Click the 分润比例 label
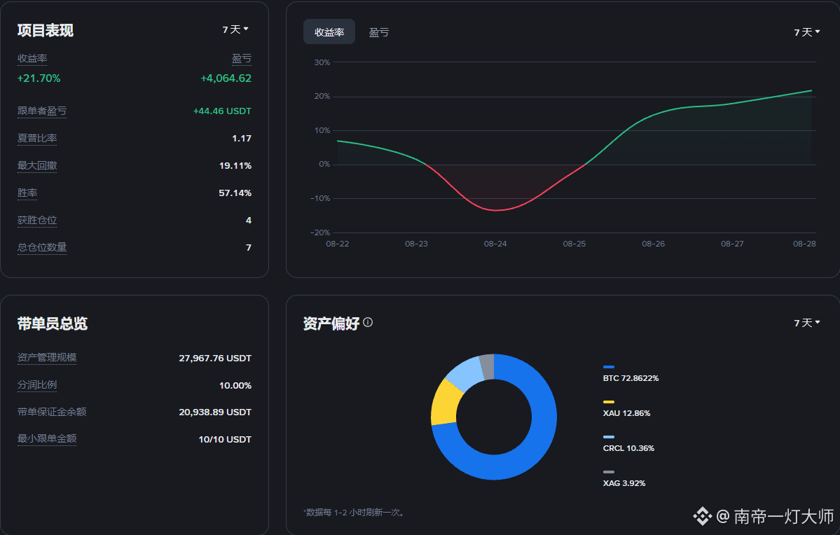This screenshot has width=840, height=535. pyautogui.click(x=37, y=385)
